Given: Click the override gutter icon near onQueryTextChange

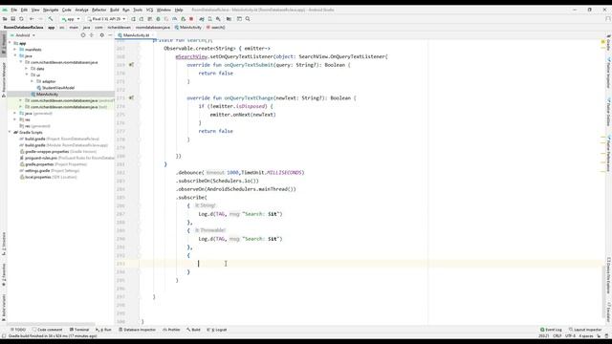Looking at the screenshot, I should tap(132, 97).
